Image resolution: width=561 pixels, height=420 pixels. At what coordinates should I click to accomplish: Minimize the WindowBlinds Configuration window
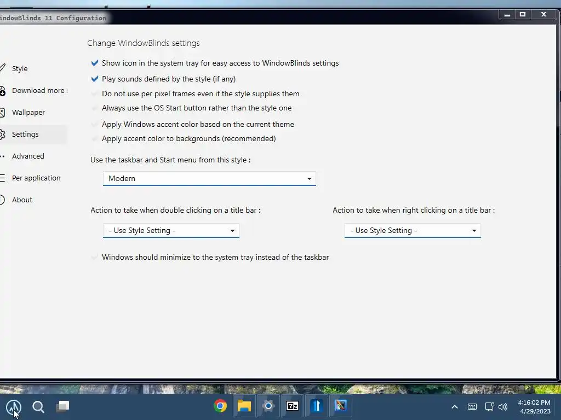tap(507, 15)
